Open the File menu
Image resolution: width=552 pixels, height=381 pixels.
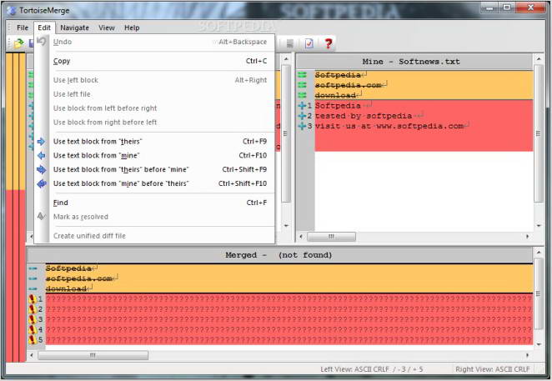pos(23,28)
